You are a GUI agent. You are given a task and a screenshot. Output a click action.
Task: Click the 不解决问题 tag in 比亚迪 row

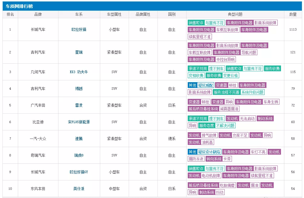[x=225, y=126]
